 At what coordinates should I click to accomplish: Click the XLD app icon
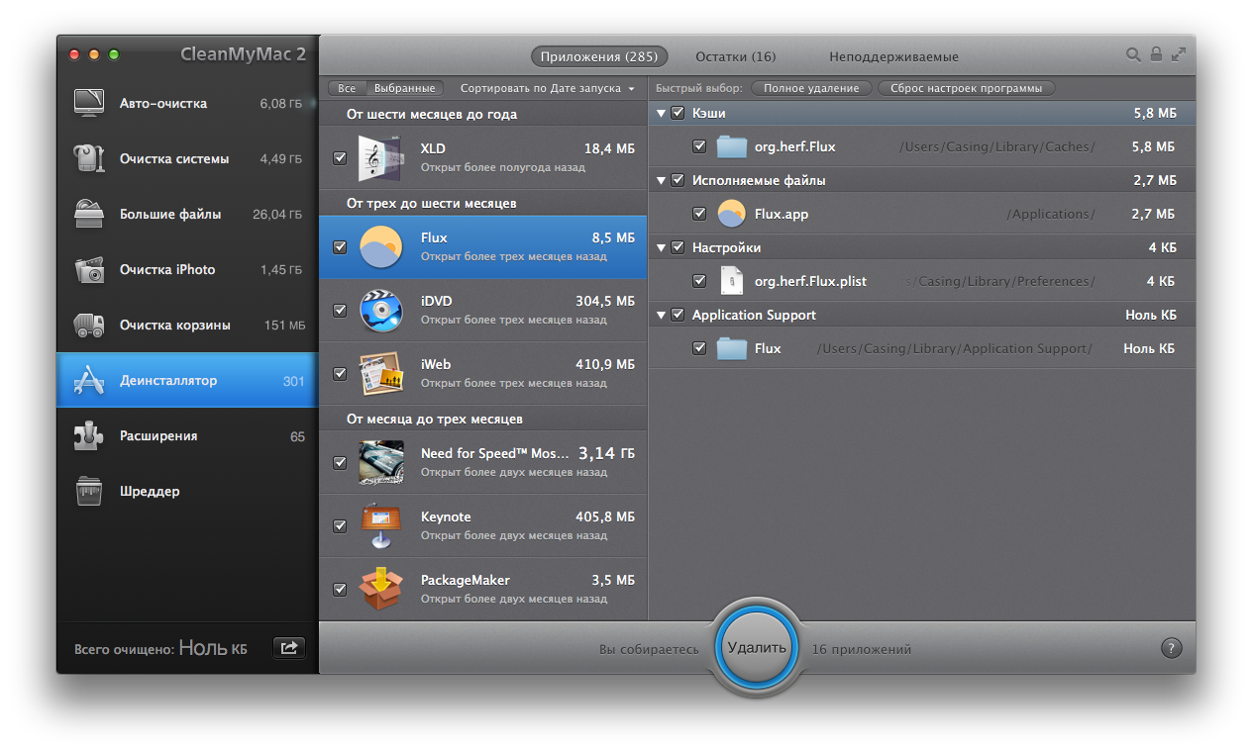coord(380,158)
